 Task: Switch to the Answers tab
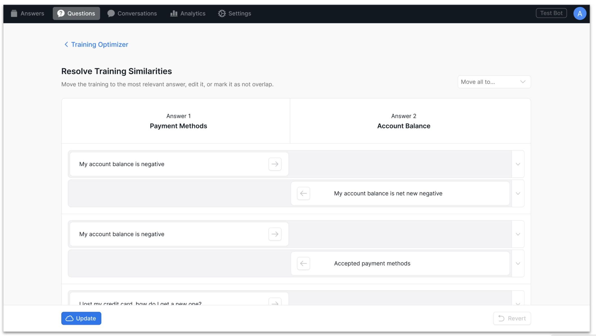[28, 13]
